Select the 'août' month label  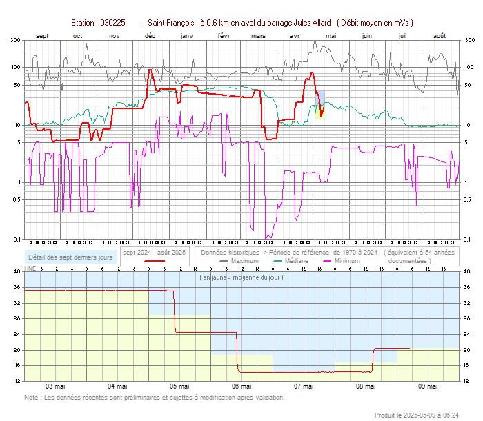[440, 36]
